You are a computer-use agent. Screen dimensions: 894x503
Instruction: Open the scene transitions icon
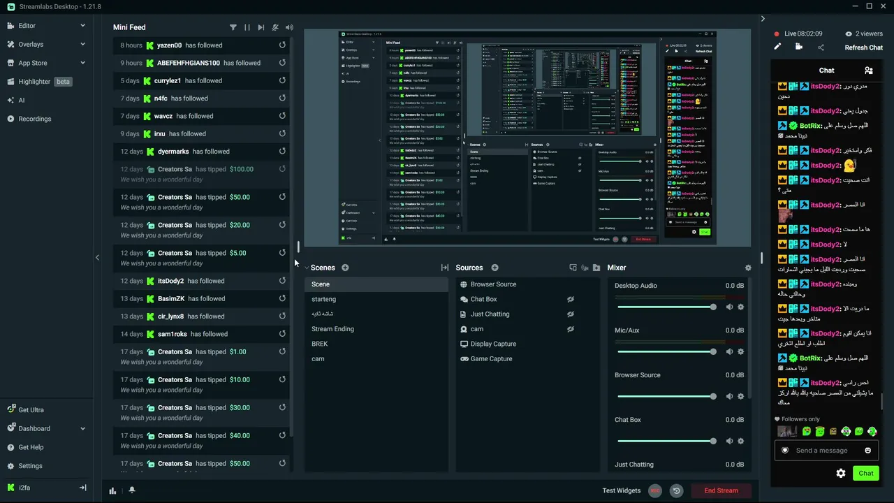pos(445,268)
